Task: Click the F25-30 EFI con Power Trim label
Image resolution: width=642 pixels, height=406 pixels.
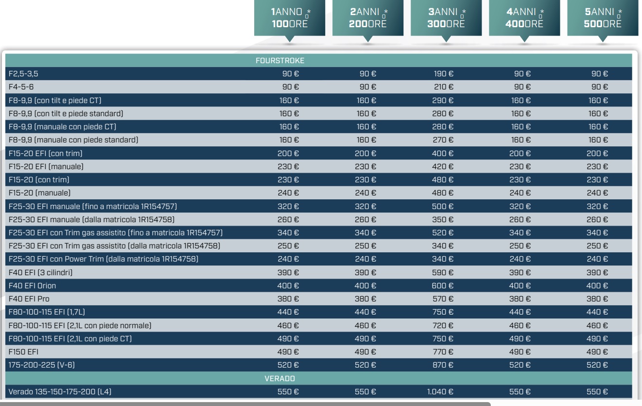Action: 104,259
